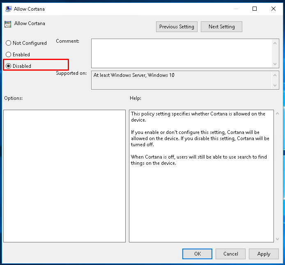Image resolution: width=285 pixels, height=265 pixels.
Task: Click Help pane scroll down arrow
Action: point(277,239)
